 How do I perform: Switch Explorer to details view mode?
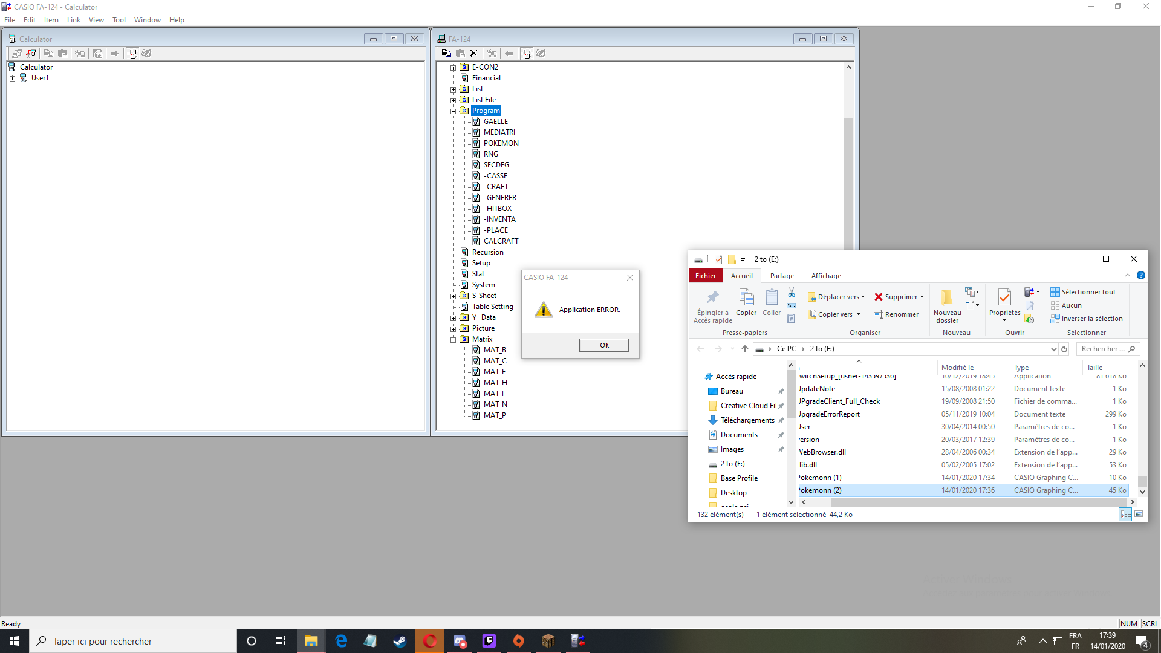(x=1125, y=514)
